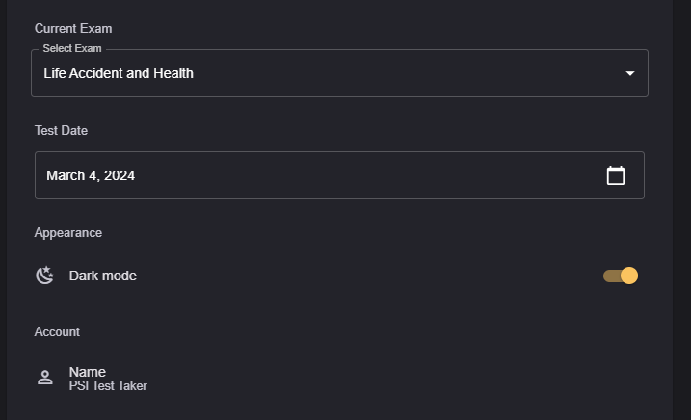
Task: Click the Life Accident and Health selection
Action: [x=119, y=73]
